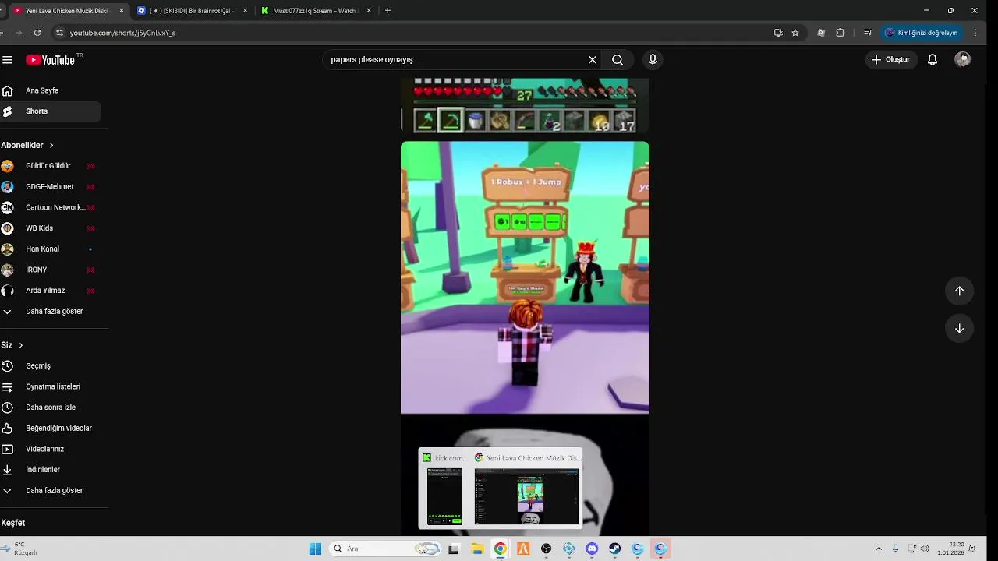
Task: Click the Keşfet heading
Action: (x=13, y=523)
